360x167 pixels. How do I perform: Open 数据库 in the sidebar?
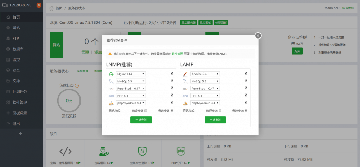click(21, 49)
